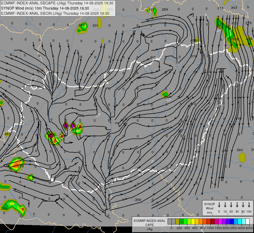254x233 pixels.
Task: Click the map value 201
Action: click(95, 26)
